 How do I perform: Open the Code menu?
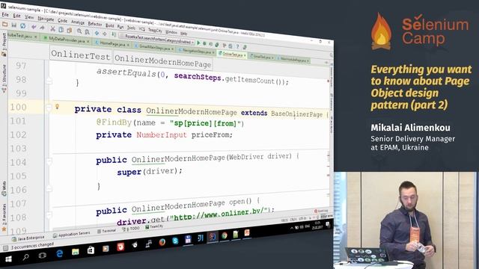62,21
